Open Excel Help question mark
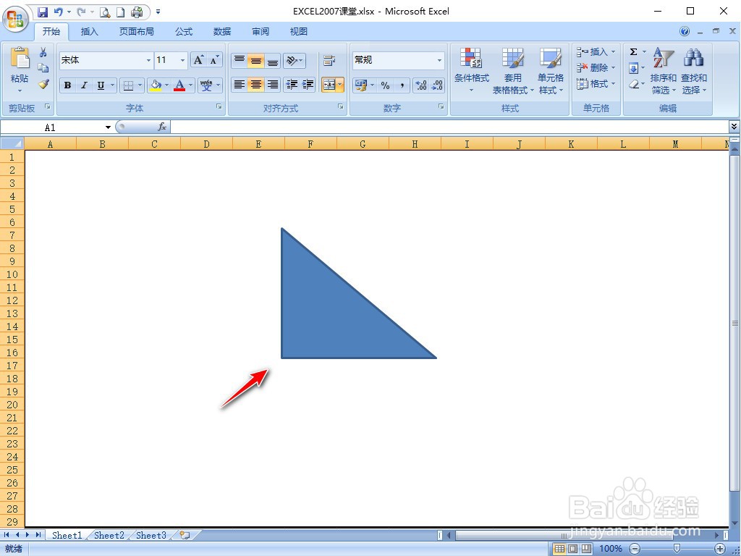Screen dimensions: 741x556 685,31
